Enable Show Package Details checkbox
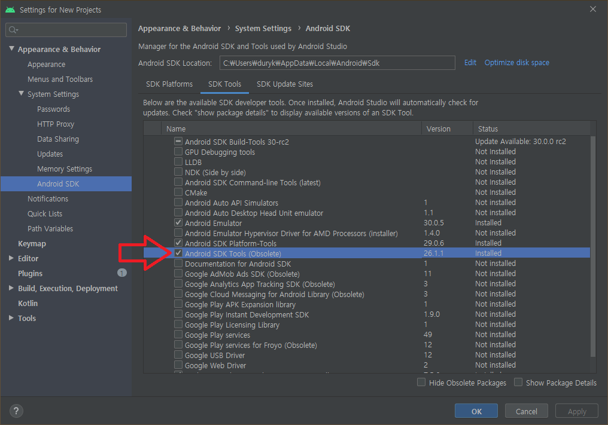 coord(518,382)
